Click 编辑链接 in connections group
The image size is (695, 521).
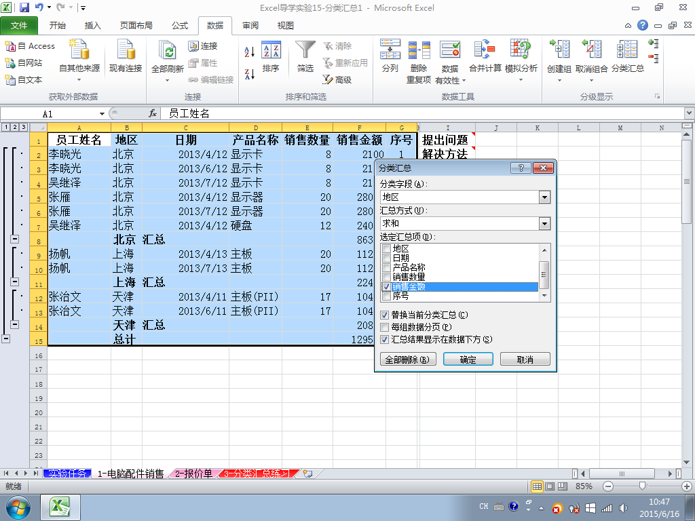(210, 80)
